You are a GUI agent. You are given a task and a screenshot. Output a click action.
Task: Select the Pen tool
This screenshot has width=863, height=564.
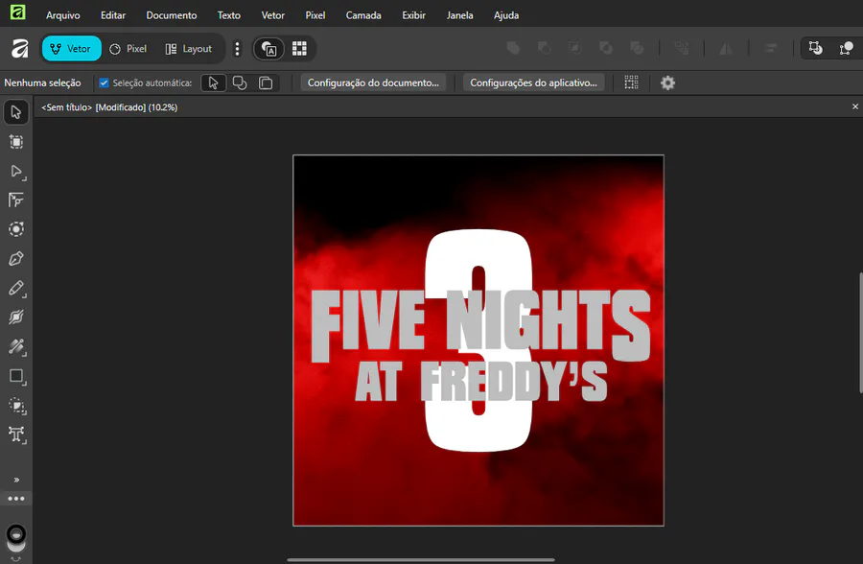click(x=16, y=259)
